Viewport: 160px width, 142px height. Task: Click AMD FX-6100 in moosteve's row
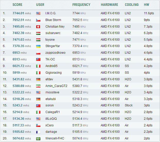tap(110, 92)
